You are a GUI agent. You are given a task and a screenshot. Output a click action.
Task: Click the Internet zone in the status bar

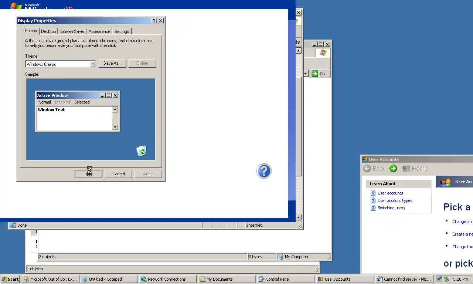coord(254,225)
